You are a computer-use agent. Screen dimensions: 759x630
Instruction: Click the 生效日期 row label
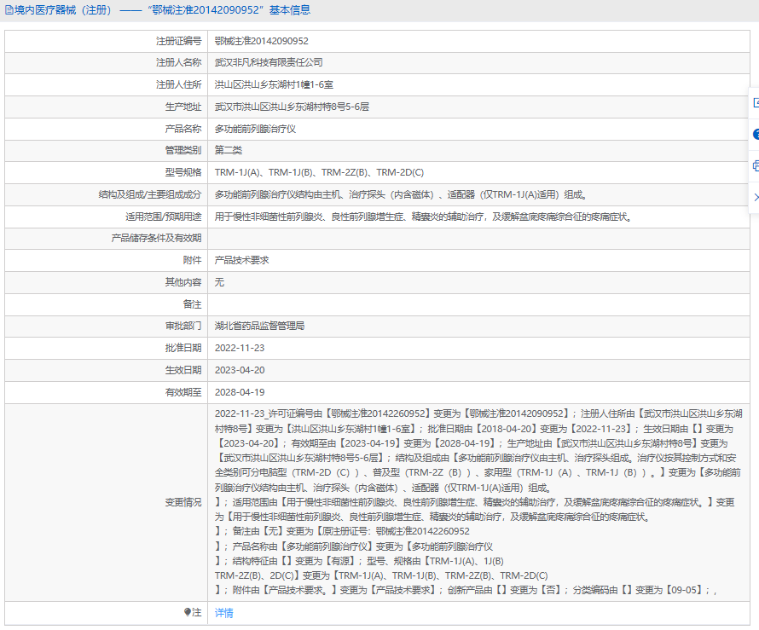click(x=183, y=370)
